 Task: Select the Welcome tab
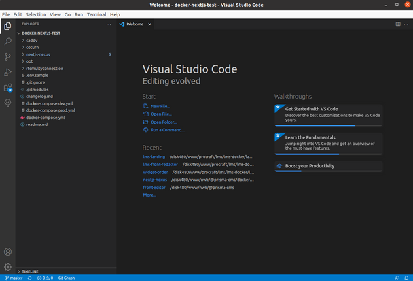(x=135, y=24)
